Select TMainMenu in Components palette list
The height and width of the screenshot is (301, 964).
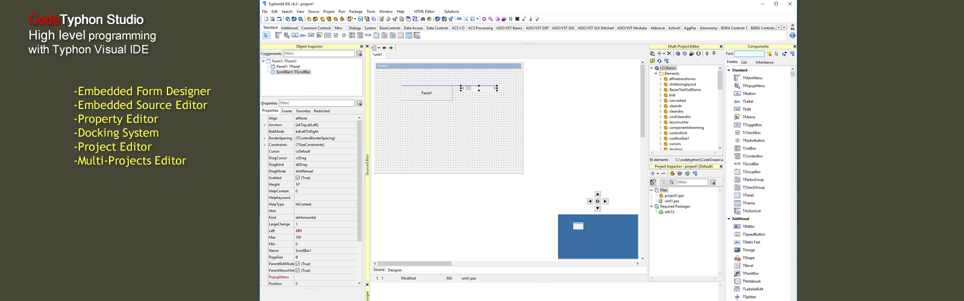coord(753,78)
